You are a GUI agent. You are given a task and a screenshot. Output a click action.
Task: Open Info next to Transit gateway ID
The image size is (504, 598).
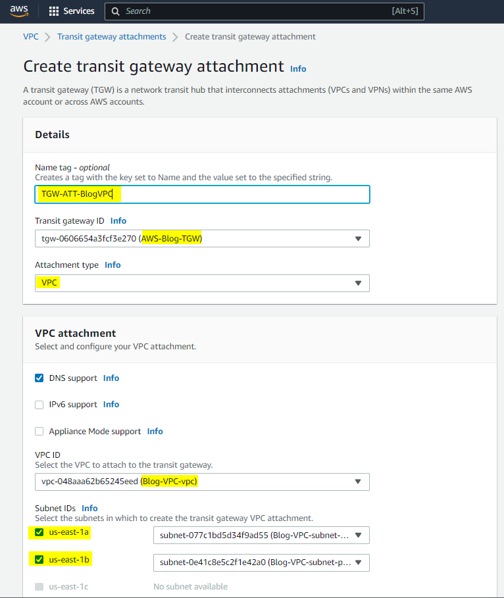click(x=118, y=221)
